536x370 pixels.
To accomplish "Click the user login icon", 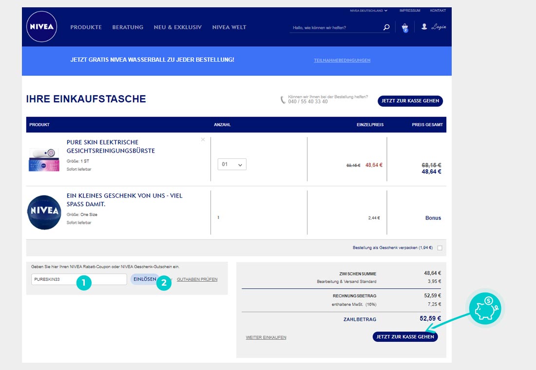I will [424, 27].
